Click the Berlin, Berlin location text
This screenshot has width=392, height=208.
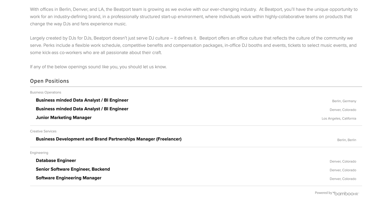[347, 140]
